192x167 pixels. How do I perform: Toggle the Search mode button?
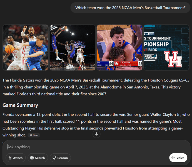click(x=38, y=158)
